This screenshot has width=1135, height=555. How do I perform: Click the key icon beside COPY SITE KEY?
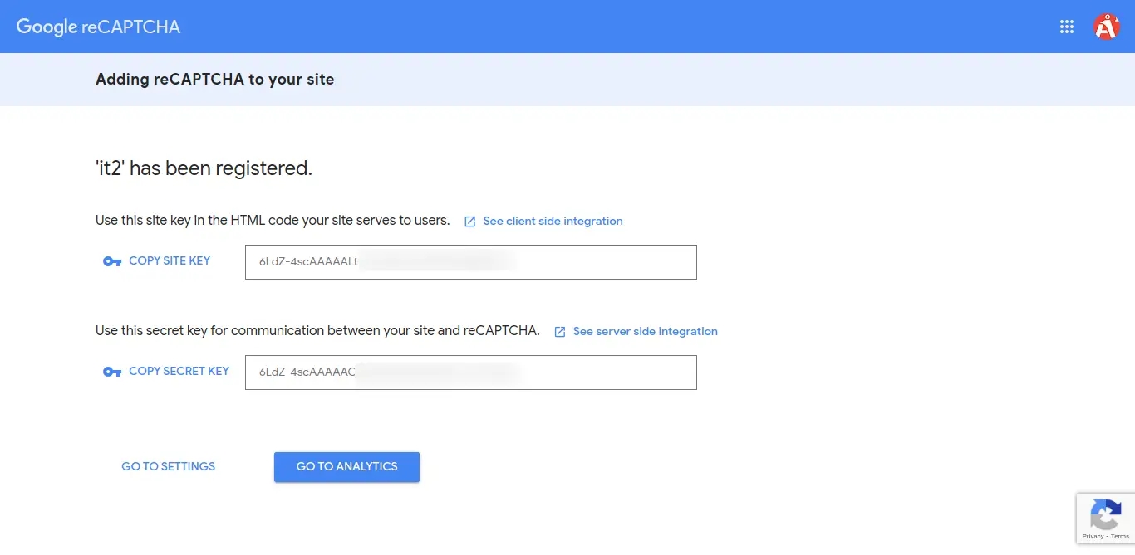point(112,261)
